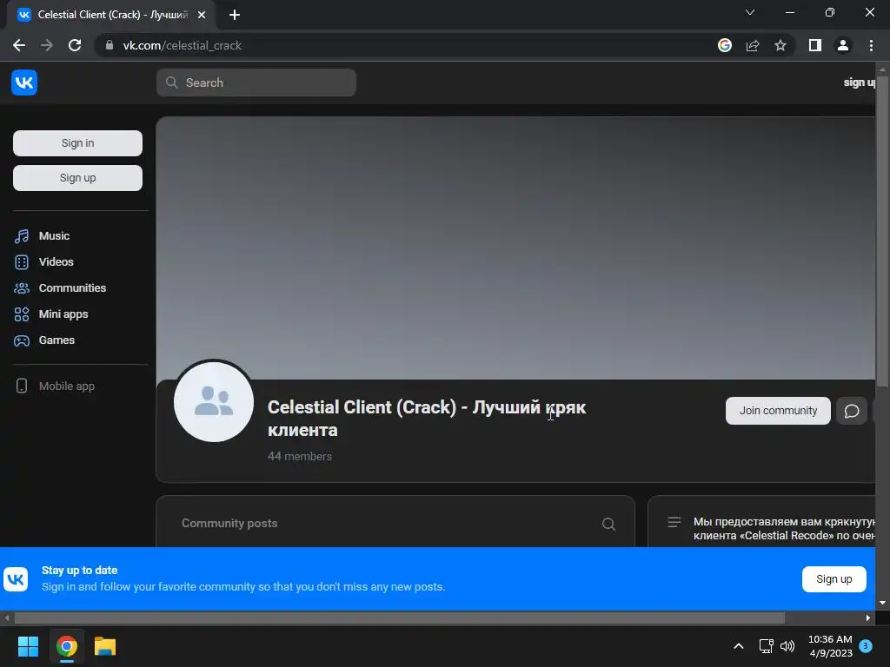
Task: Show hidden tray icons chevron
Action: [739, 646]
